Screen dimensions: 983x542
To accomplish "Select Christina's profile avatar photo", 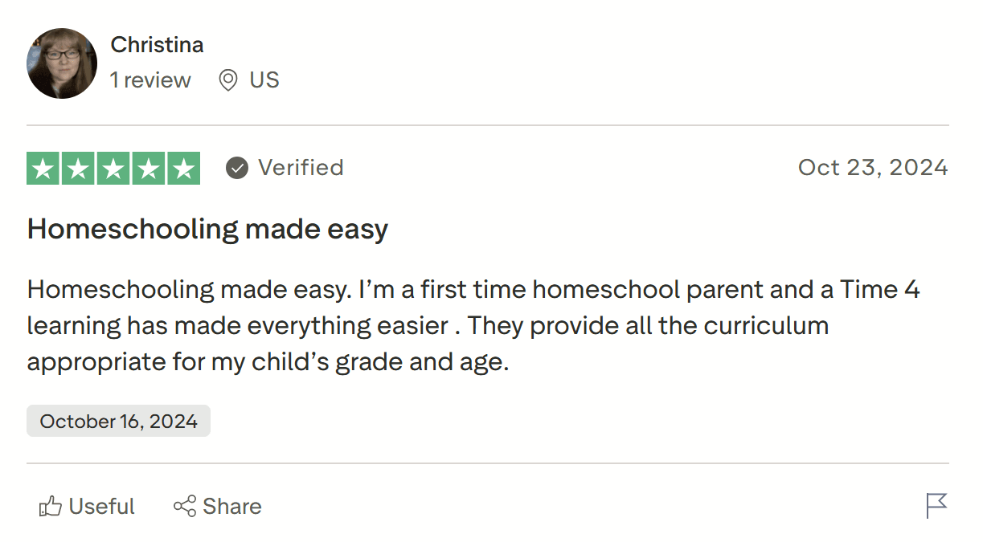I will (62, 63).
